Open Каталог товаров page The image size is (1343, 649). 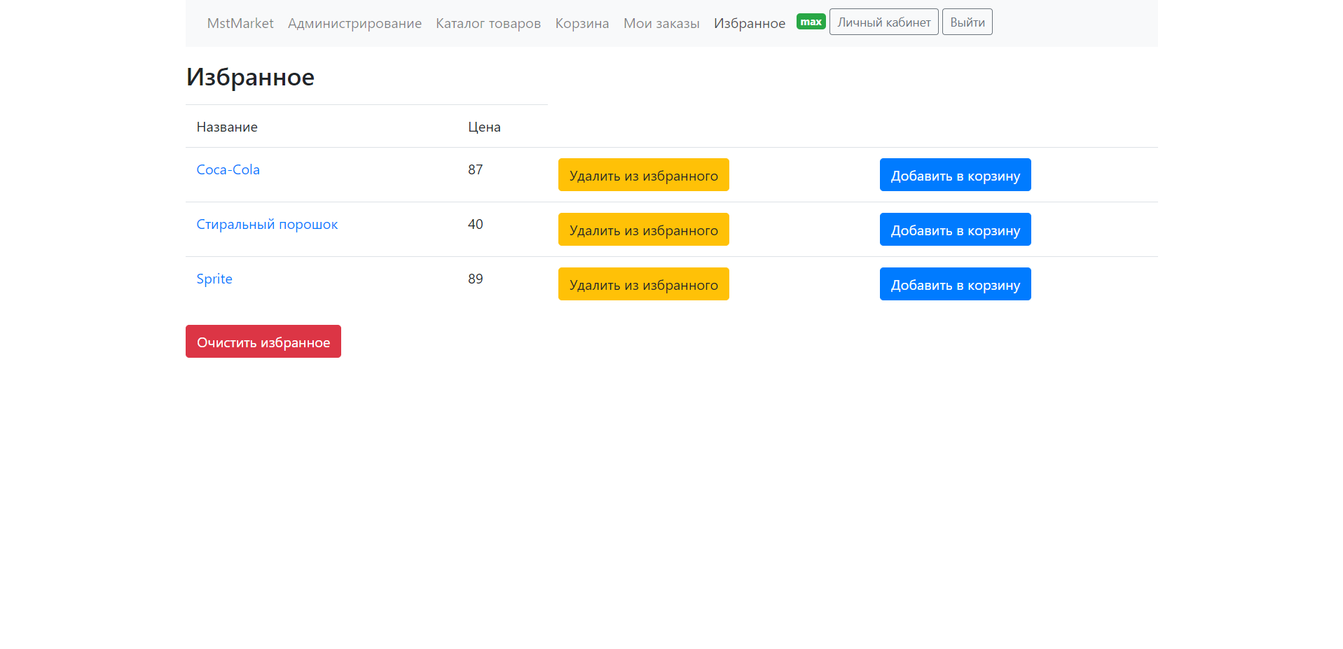[488, 23]
